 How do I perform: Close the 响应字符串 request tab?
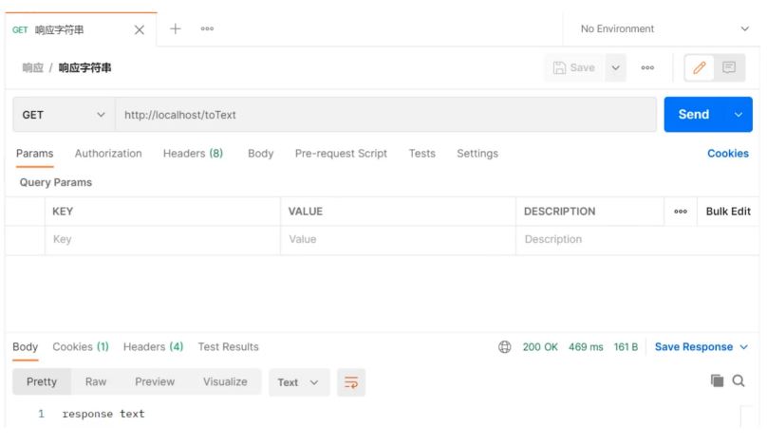coord(140,29)
